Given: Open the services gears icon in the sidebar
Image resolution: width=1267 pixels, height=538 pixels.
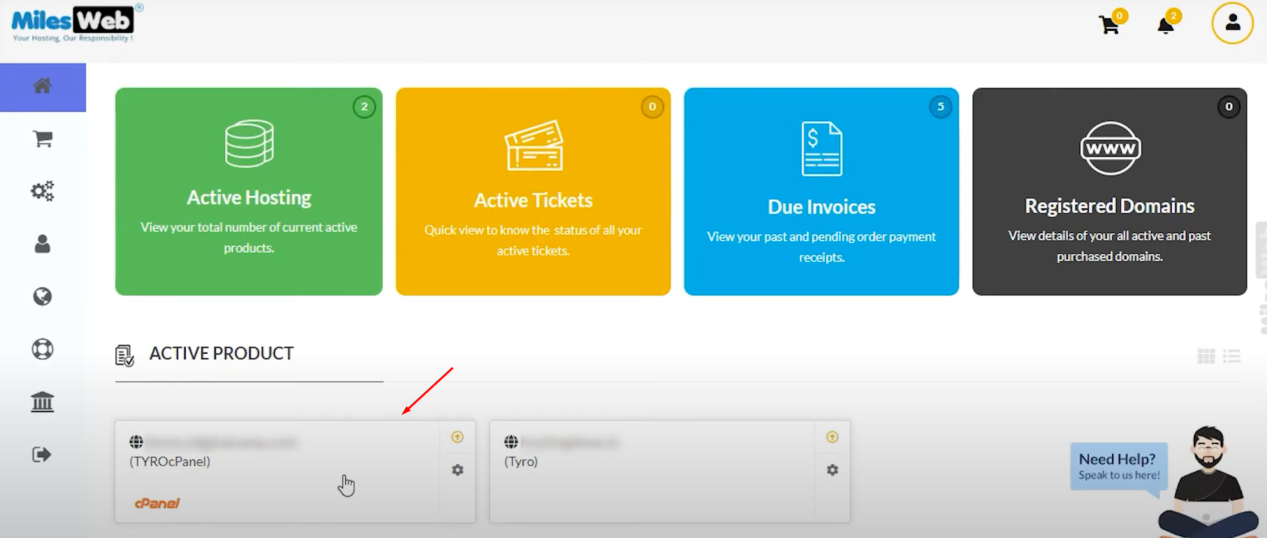Looking at the screenshot, I should click(42, 191).
